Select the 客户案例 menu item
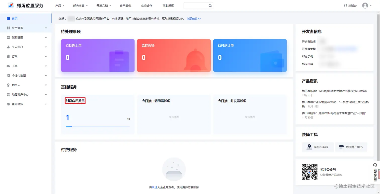Screen dimensions: 380x194 126,5
